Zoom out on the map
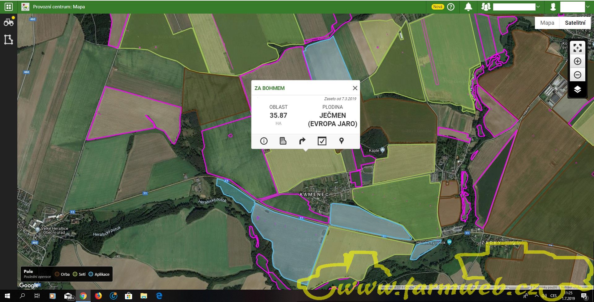This screenshot has height=302, width=594. (x=577, y=75)
